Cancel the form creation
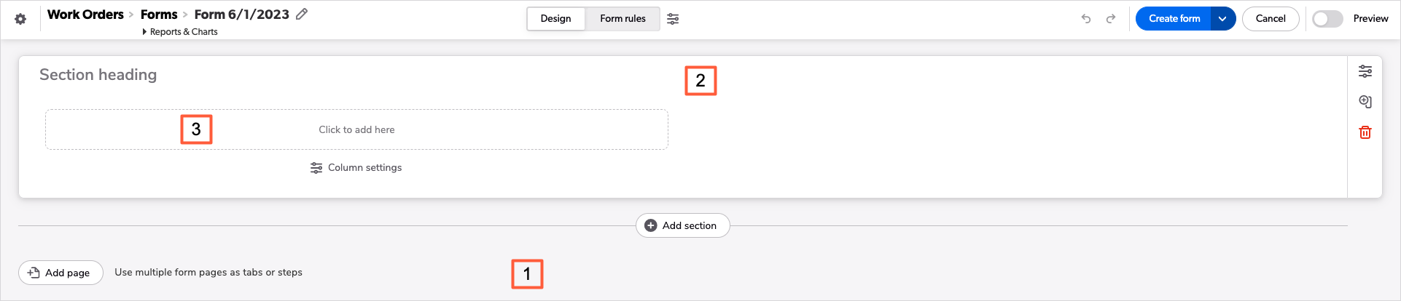The image size is (1401, 301). coord(1271,19)
